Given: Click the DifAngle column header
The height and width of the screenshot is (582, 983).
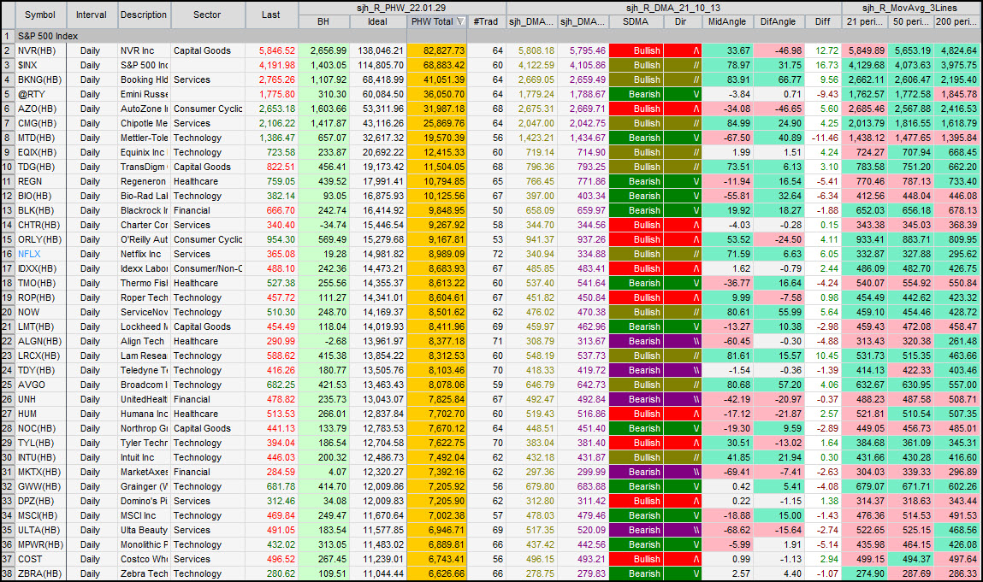Looking at the screenshot, I should click(778, 22).
